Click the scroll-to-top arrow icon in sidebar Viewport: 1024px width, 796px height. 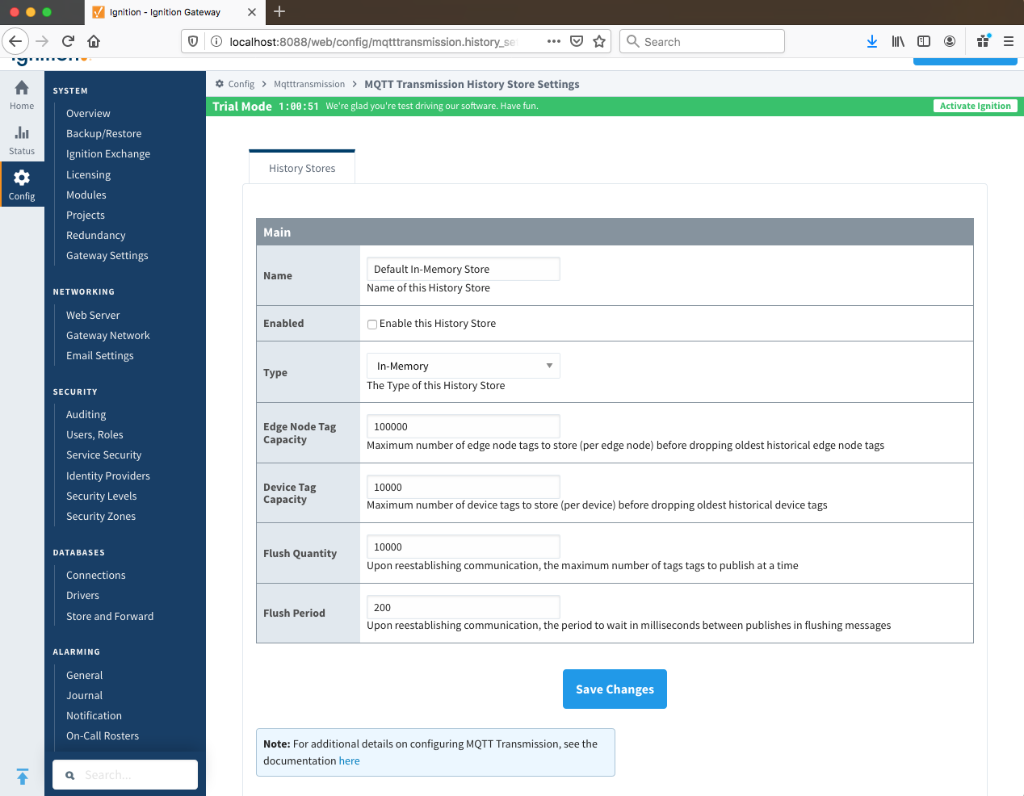pos(23,777)
